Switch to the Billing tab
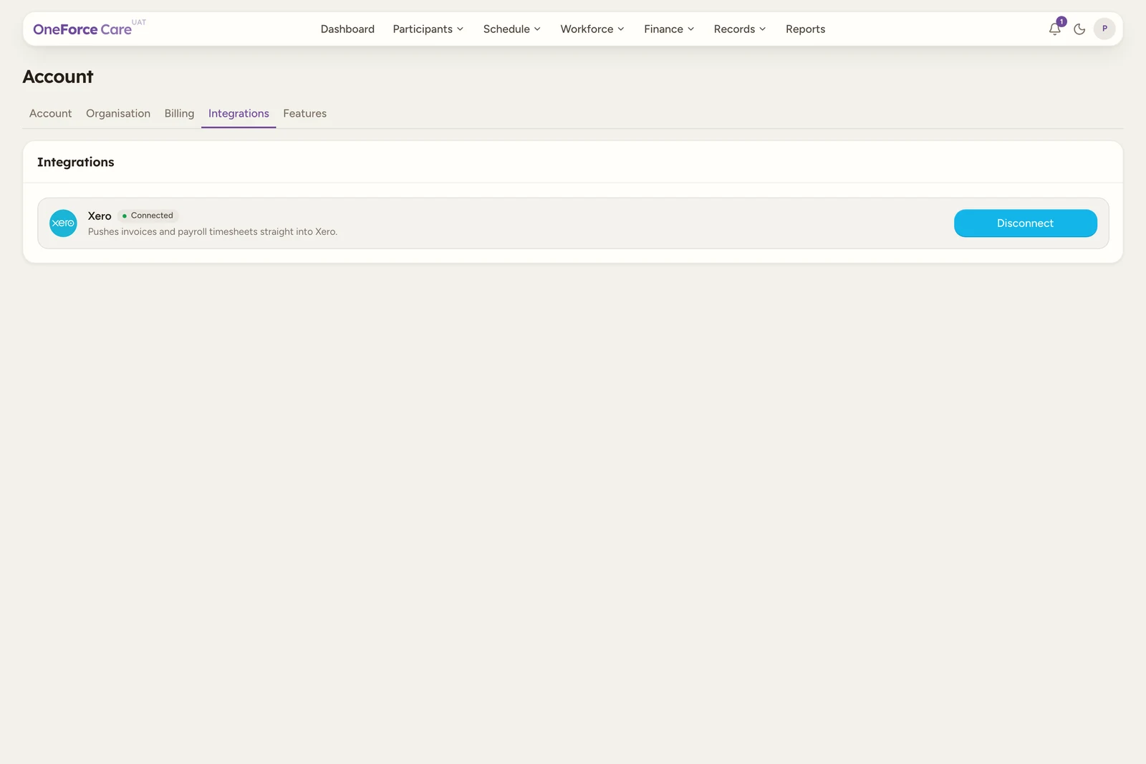Viewport: 1146px width, 764px height. pos(179,114)
